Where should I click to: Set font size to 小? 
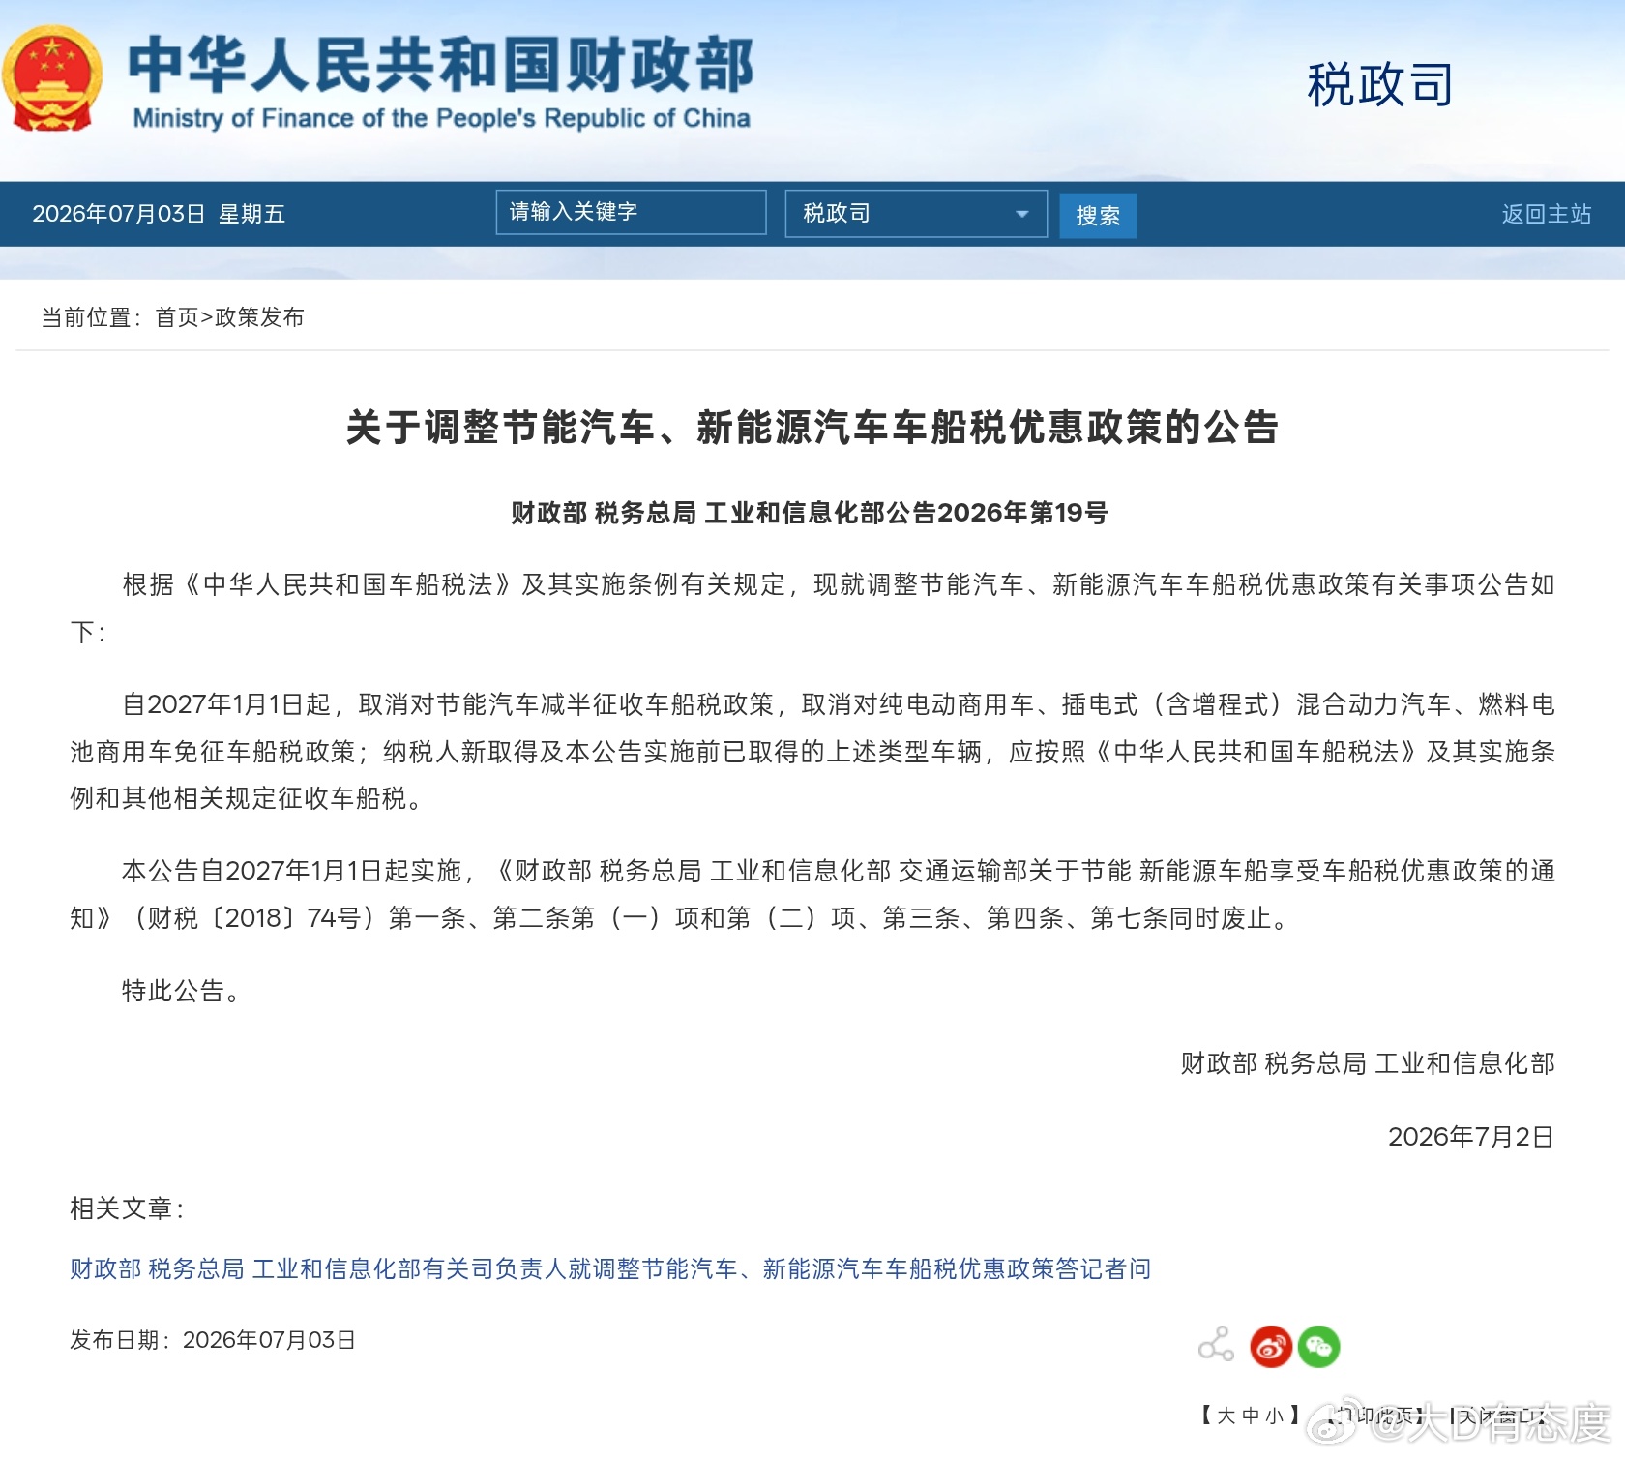pyautogui.click(x=1274, y=1416)
